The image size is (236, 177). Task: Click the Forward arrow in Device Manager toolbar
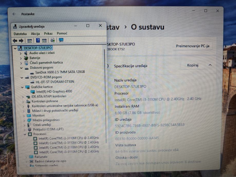coord(21,41)
